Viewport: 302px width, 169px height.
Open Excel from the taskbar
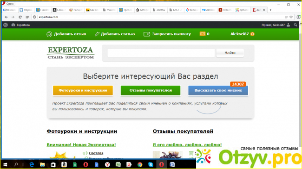118,164
